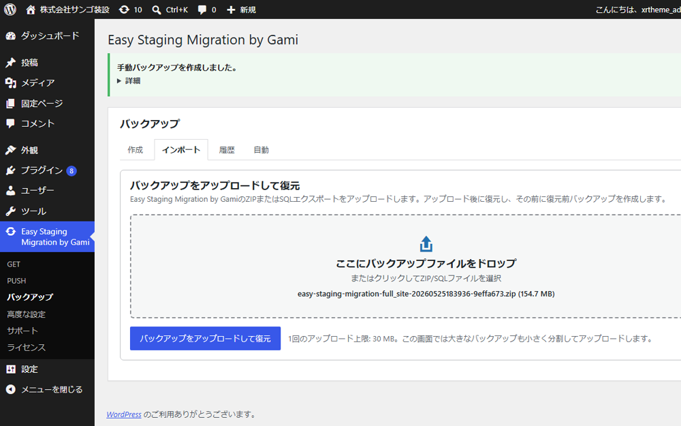Image resolution: width=681 pixels, height=426 pixels.
Task: Click こんにちは user greeting in admin bar
Action: tap(638, 10)
